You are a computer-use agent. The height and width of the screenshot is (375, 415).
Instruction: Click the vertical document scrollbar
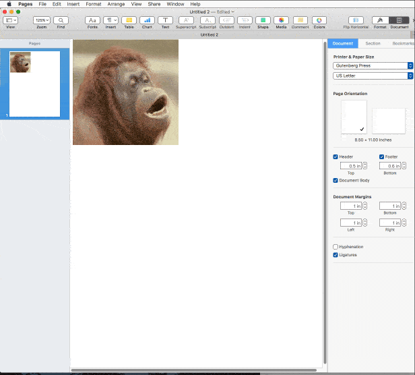click(325, 203)
